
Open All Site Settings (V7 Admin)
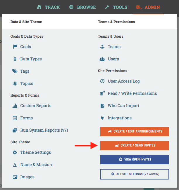coord(135,174)
